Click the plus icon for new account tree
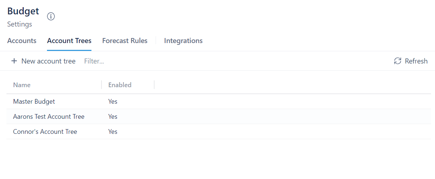435x179 pixels. click(x=14, y=61)
